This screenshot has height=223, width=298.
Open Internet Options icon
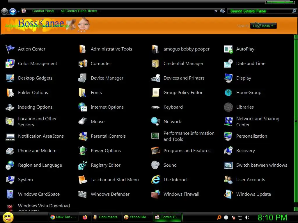coord(83,107)
